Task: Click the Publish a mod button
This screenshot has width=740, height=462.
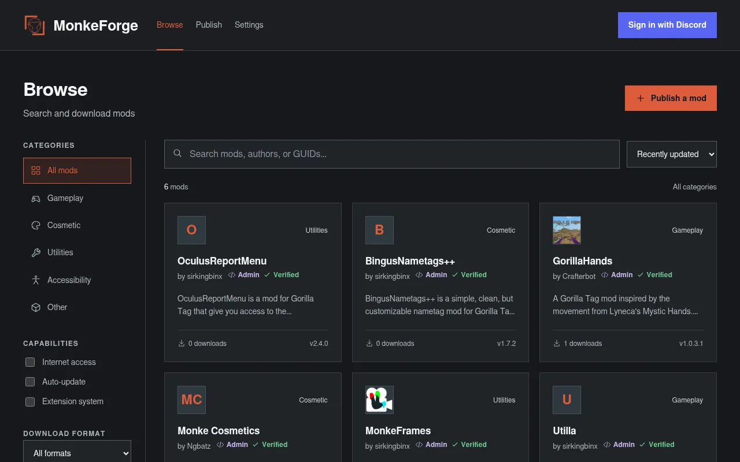Action: click(x=671, y=98)
